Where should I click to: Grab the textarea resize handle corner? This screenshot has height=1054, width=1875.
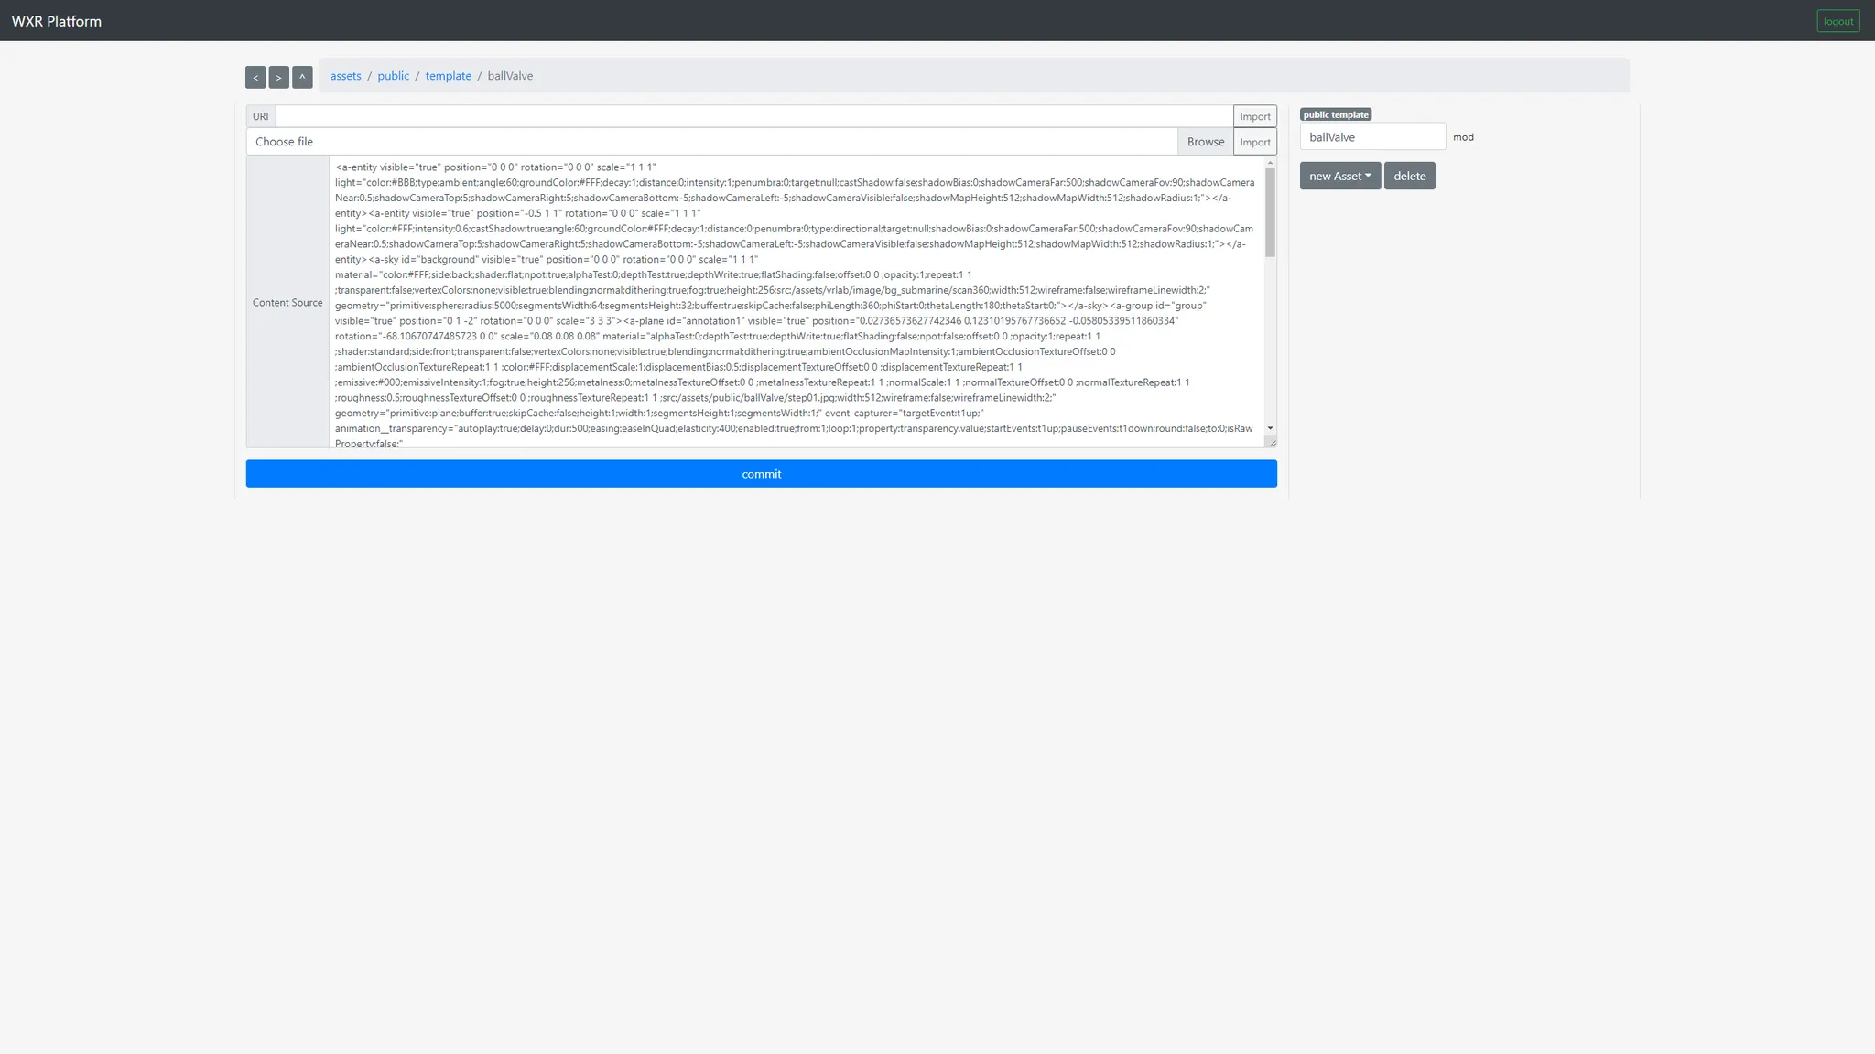tap(1272, 443)
